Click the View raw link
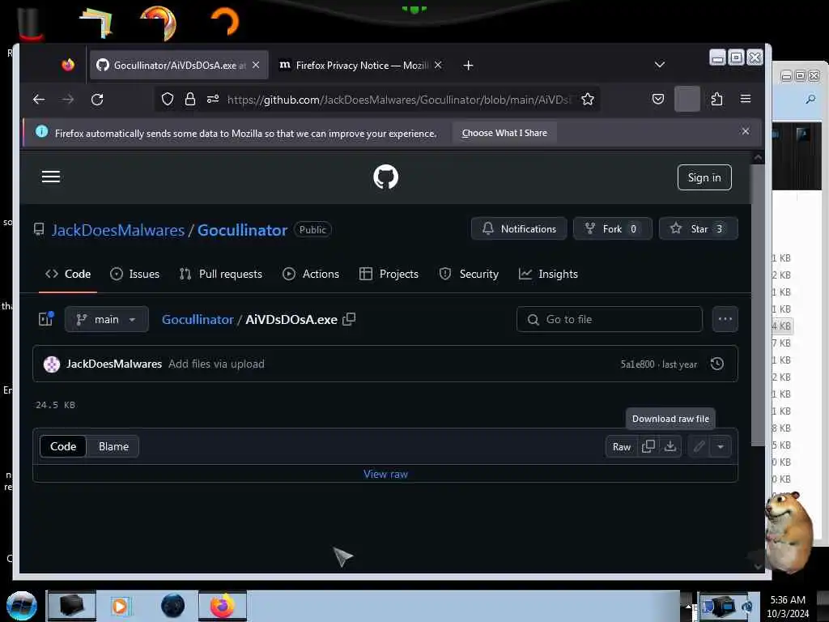The image size is (829, 622). coord(385,475)
